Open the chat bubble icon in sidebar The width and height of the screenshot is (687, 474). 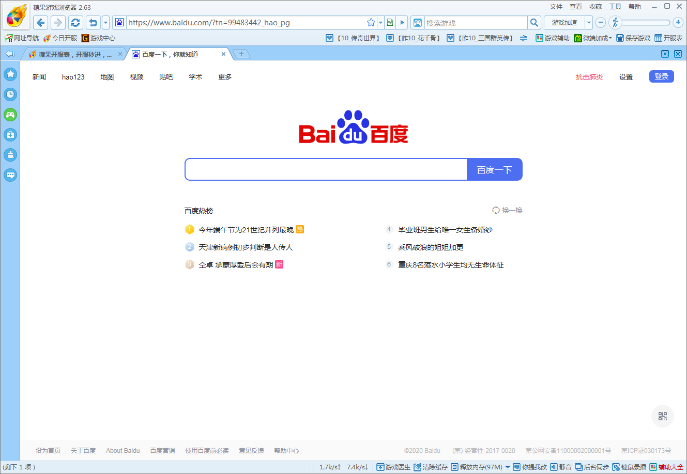click(10, 175)
